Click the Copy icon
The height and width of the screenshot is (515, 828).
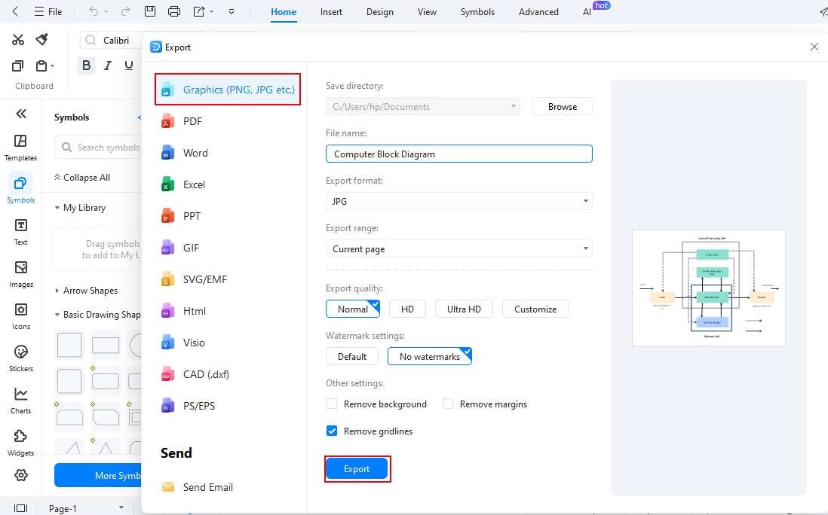17,66
